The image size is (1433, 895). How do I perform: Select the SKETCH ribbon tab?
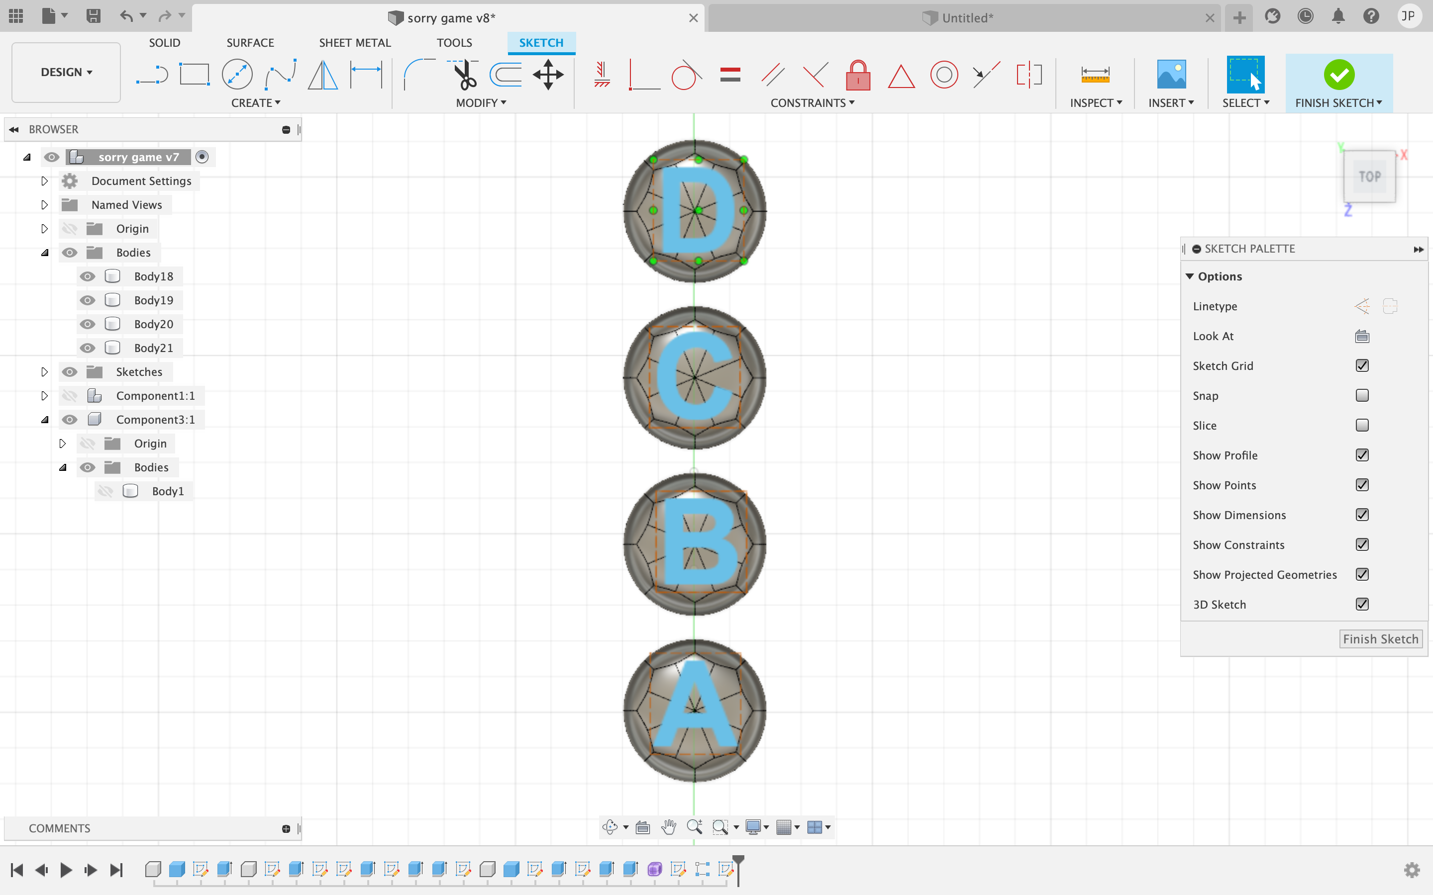click(541, 43)
